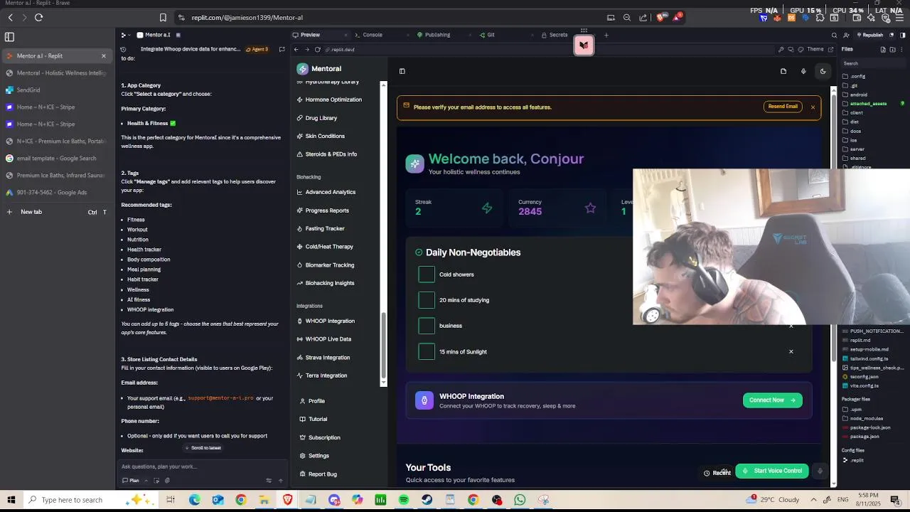Click the document icon in app header
This screenshot has height=512, width=910.
(783, 71)
